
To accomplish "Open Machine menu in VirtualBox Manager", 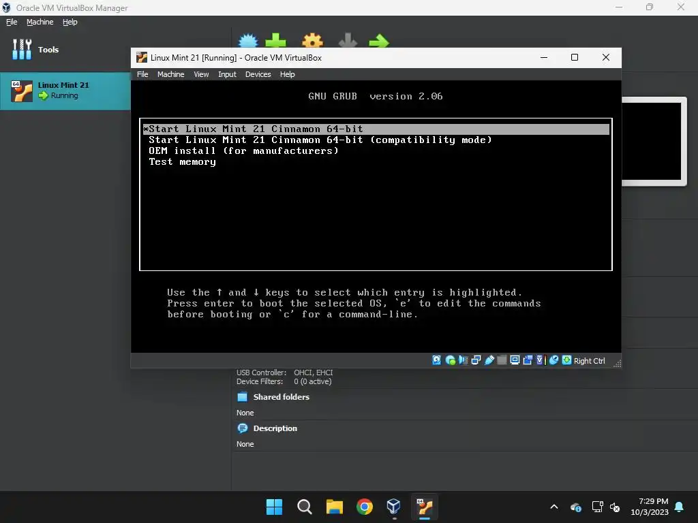I will (x=40, y=22).
